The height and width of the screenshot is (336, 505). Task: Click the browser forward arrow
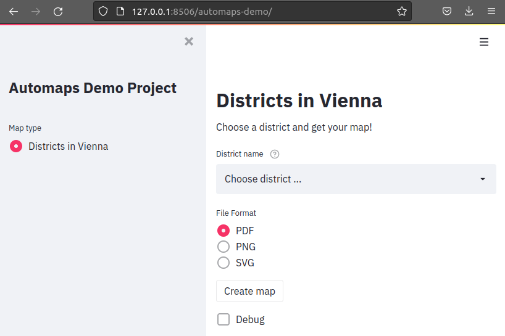click(36, 12)
